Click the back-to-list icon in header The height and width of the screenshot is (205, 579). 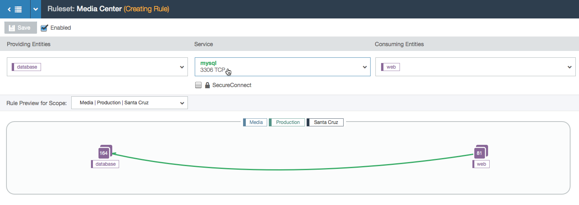tap(15, 9)
